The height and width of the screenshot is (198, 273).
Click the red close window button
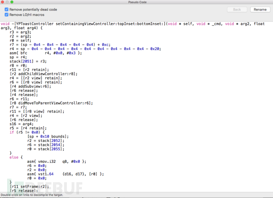pyautogui.click(x=2, y=2)
